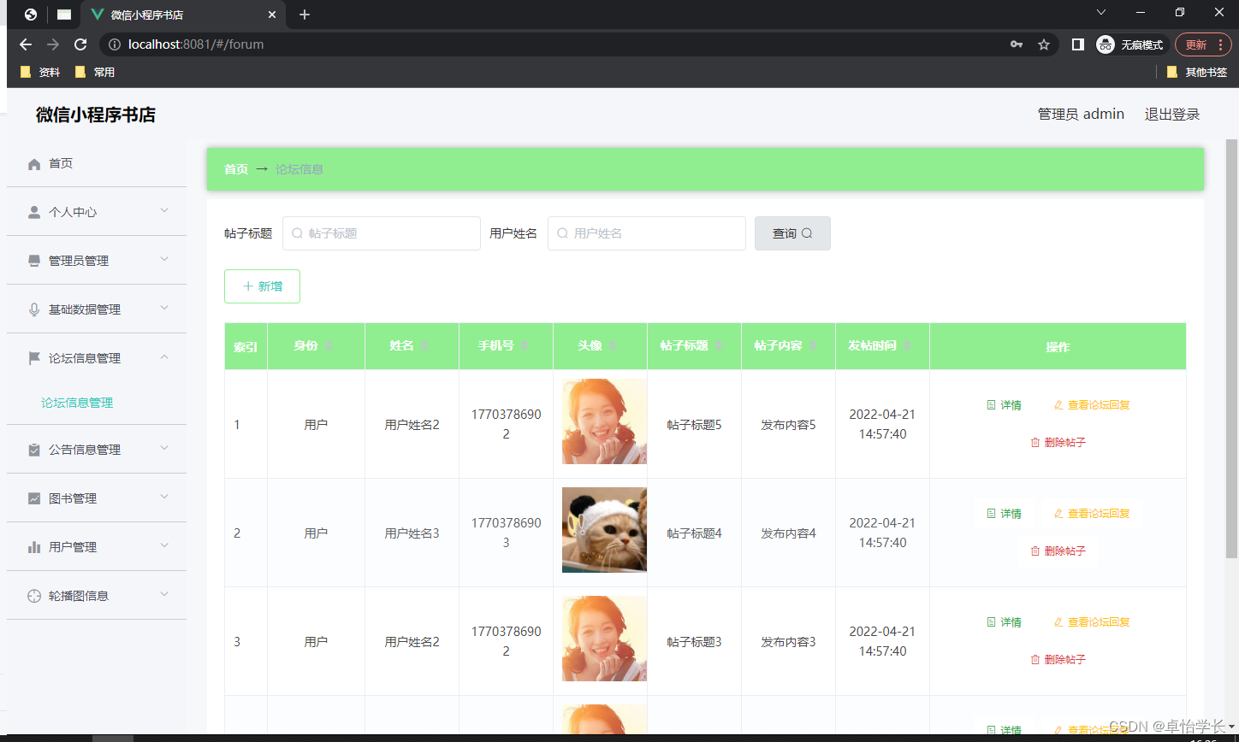Click 退出登录 to log out
1239x742 pixels.
(1172, 115)
